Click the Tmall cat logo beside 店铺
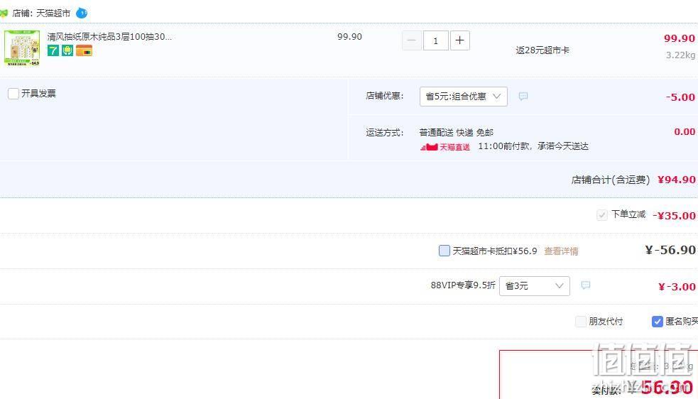Image resolution: width=698 pixels, height=399 pixels. (x=4, y=13)
